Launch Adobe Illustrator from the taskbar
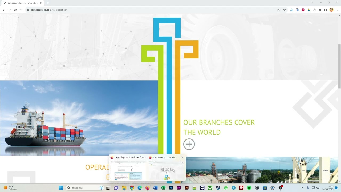 186,188
